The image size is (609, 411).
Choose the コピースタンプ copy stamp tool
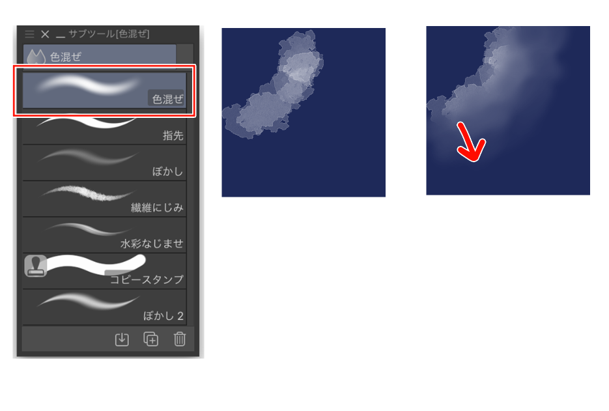[104, 271]
